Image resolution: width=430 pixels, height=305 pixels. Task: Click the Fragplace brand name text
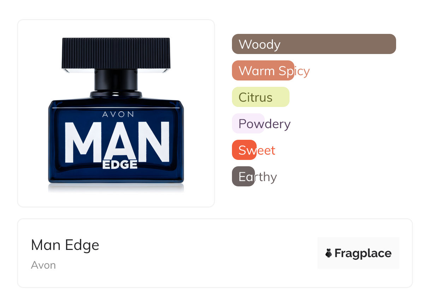(x=363, y=253)
